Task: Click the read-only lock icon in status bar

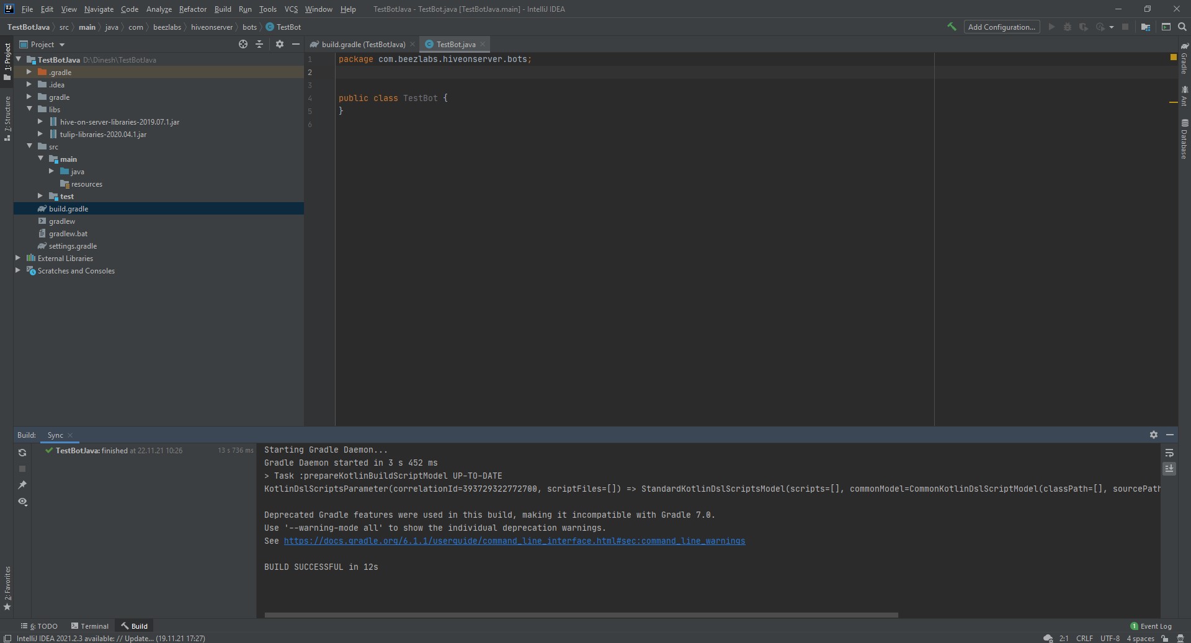Action: [1165, 638]
